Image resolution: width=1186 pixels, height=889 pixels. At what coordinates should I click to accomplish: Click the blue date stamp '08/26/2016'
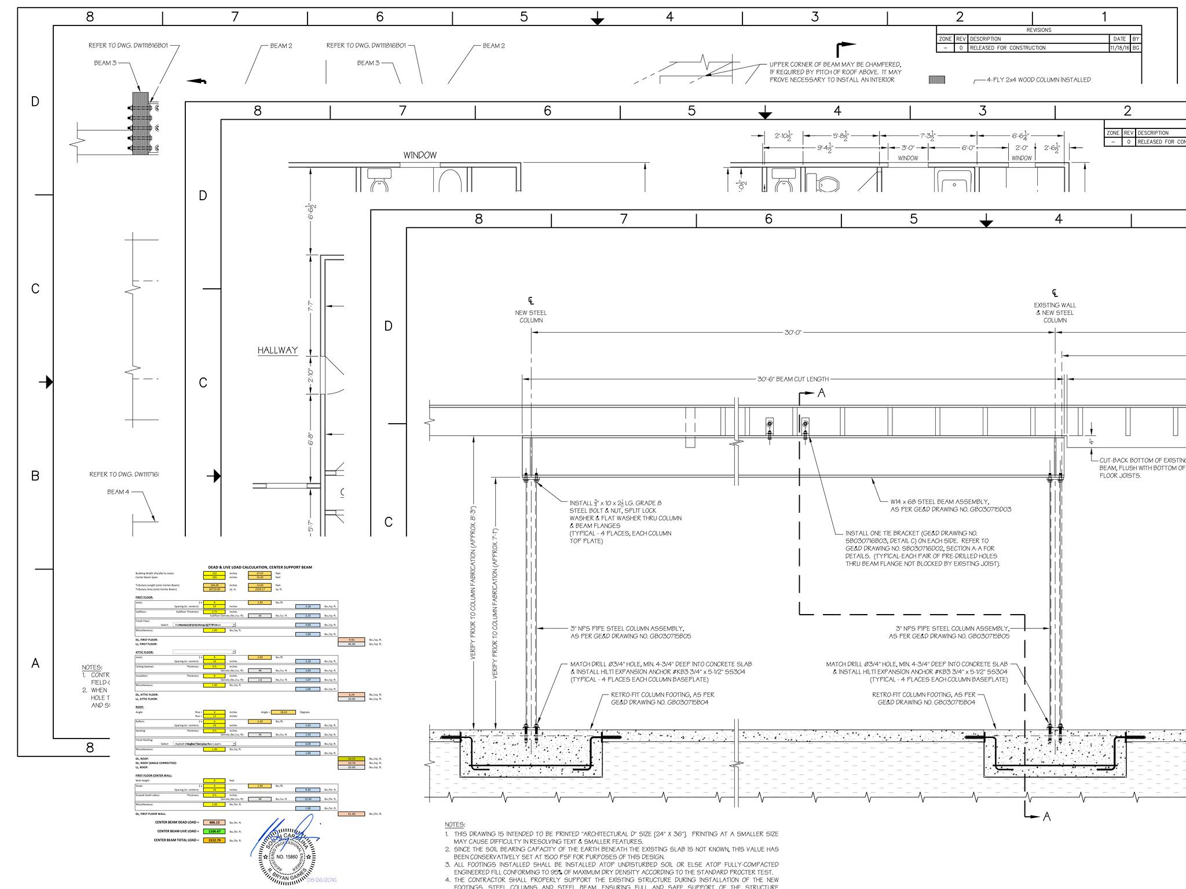pos(322,880)
